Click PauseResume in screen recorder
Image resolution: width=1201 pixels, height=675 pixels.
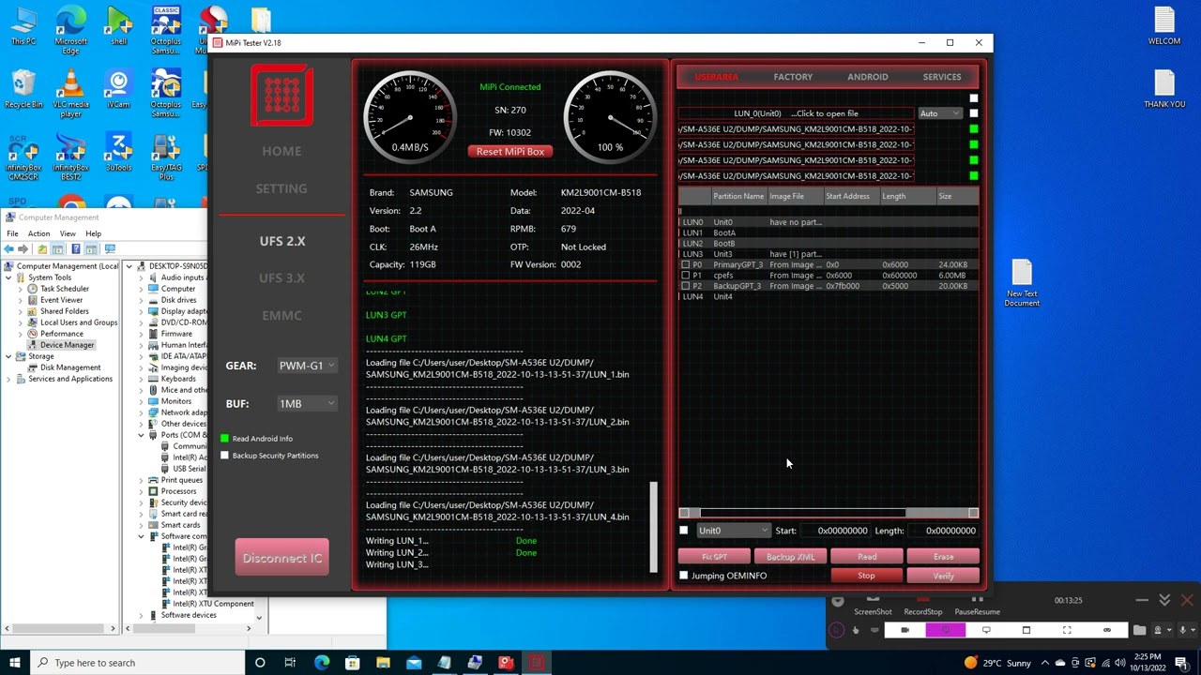pyautogui.click(x=977, y=605)
